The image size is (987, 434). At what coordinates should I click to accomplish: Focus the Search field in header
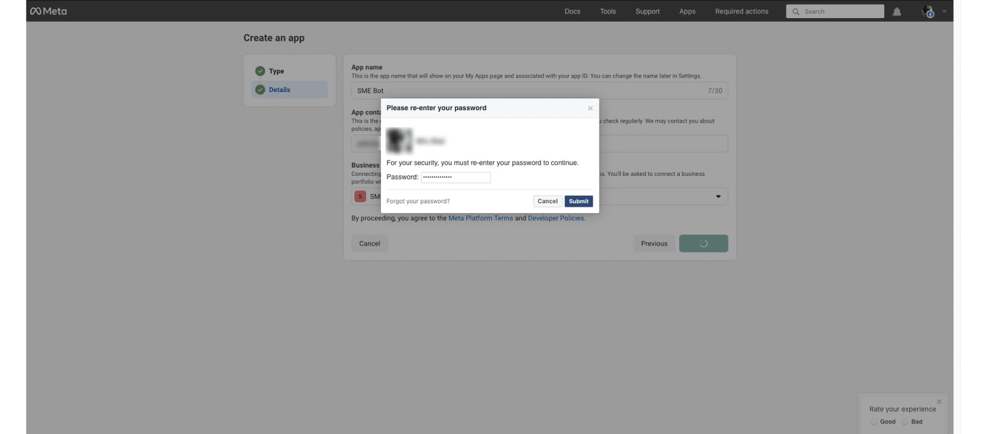tap(835, 11)
